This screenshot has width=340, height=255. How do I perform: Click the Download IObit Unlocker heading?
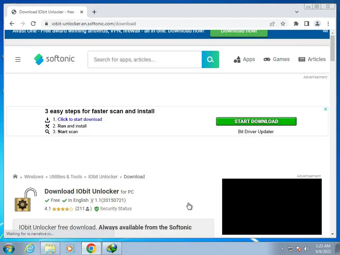coord(82,191)
